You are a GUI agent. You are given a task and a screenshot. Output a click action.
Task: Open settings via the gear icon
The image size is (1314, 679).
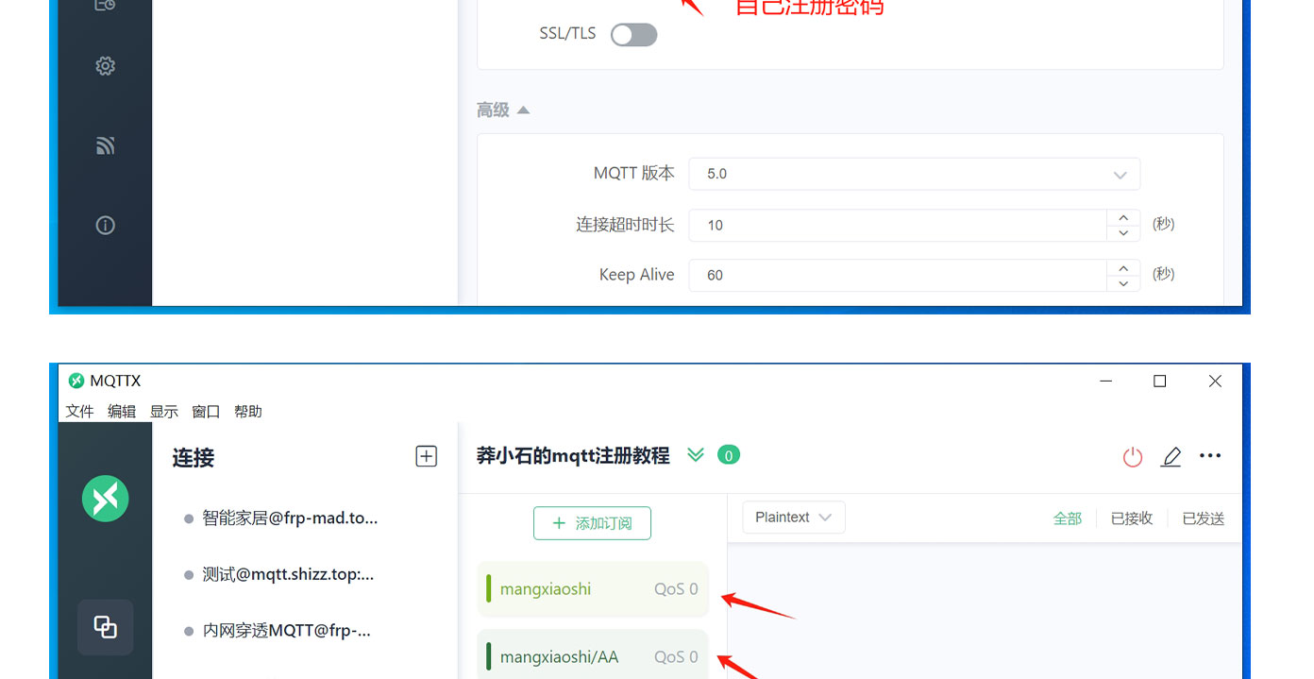click(x=105, y=66)
